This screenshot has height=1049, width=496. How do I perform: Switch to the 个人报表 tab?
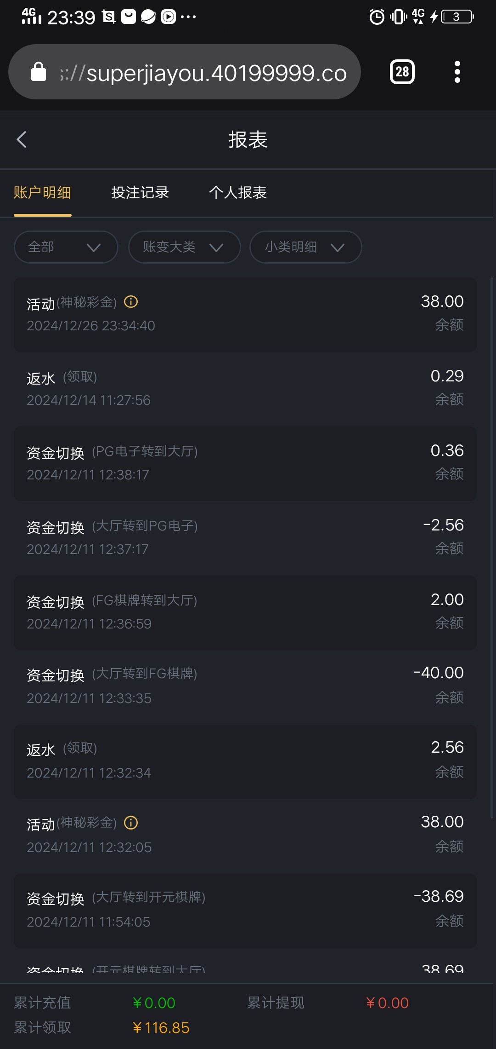click(238, 192)
